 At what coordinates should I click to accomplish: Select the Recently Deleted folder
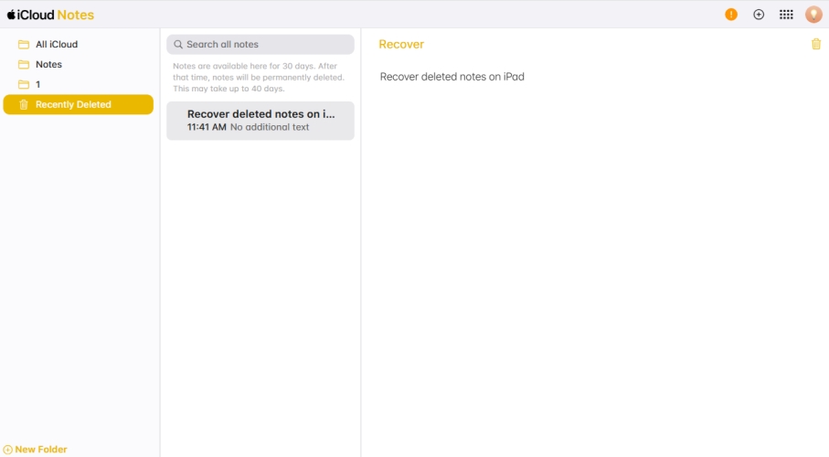pyautogui.click(x=79, y=105)
